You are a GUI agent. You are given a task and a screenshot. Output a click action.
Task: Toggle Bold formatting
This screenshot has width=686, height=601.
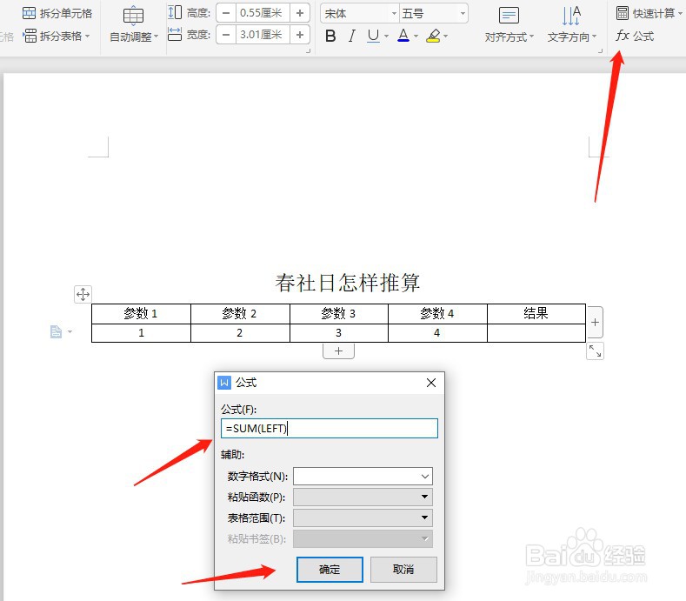point(330,36)
